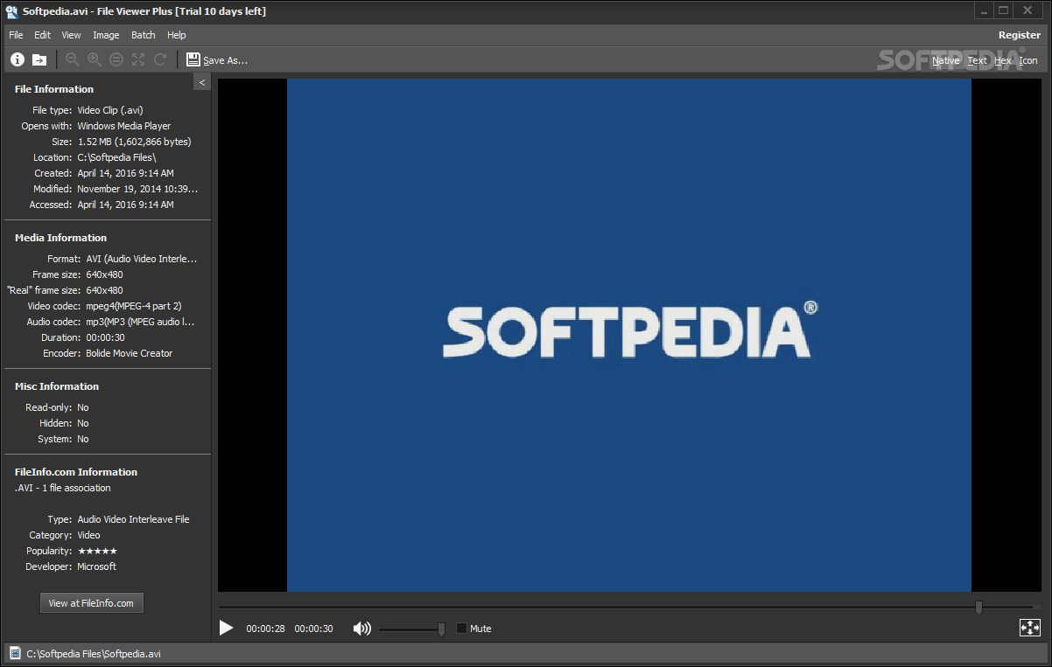Play the video
The height and width of the screenshot is (667, 1052).
226,628
